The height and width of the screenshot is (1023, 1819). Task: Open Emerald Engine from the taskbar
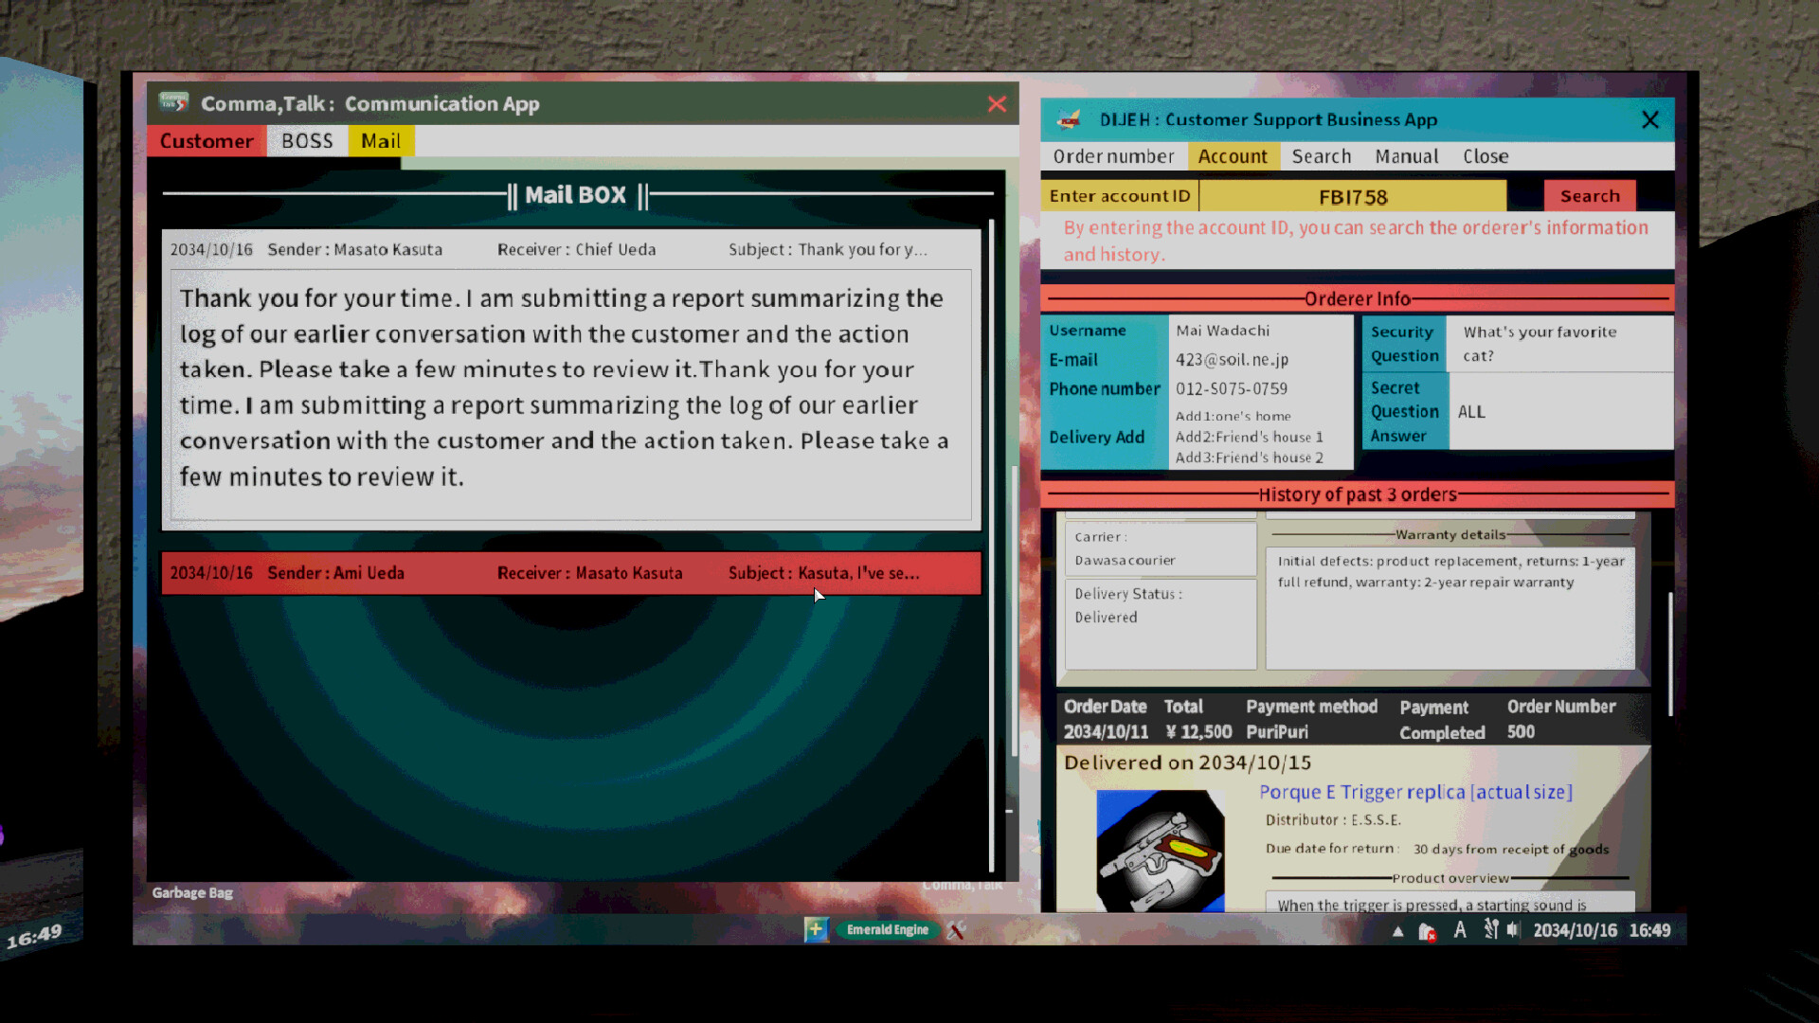point(887,930)
